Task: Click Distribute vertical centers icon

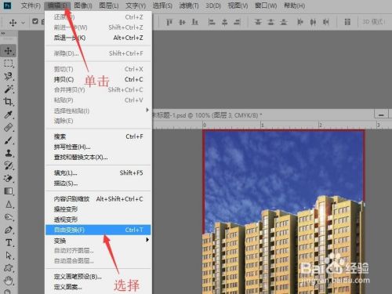Action: 270,22
